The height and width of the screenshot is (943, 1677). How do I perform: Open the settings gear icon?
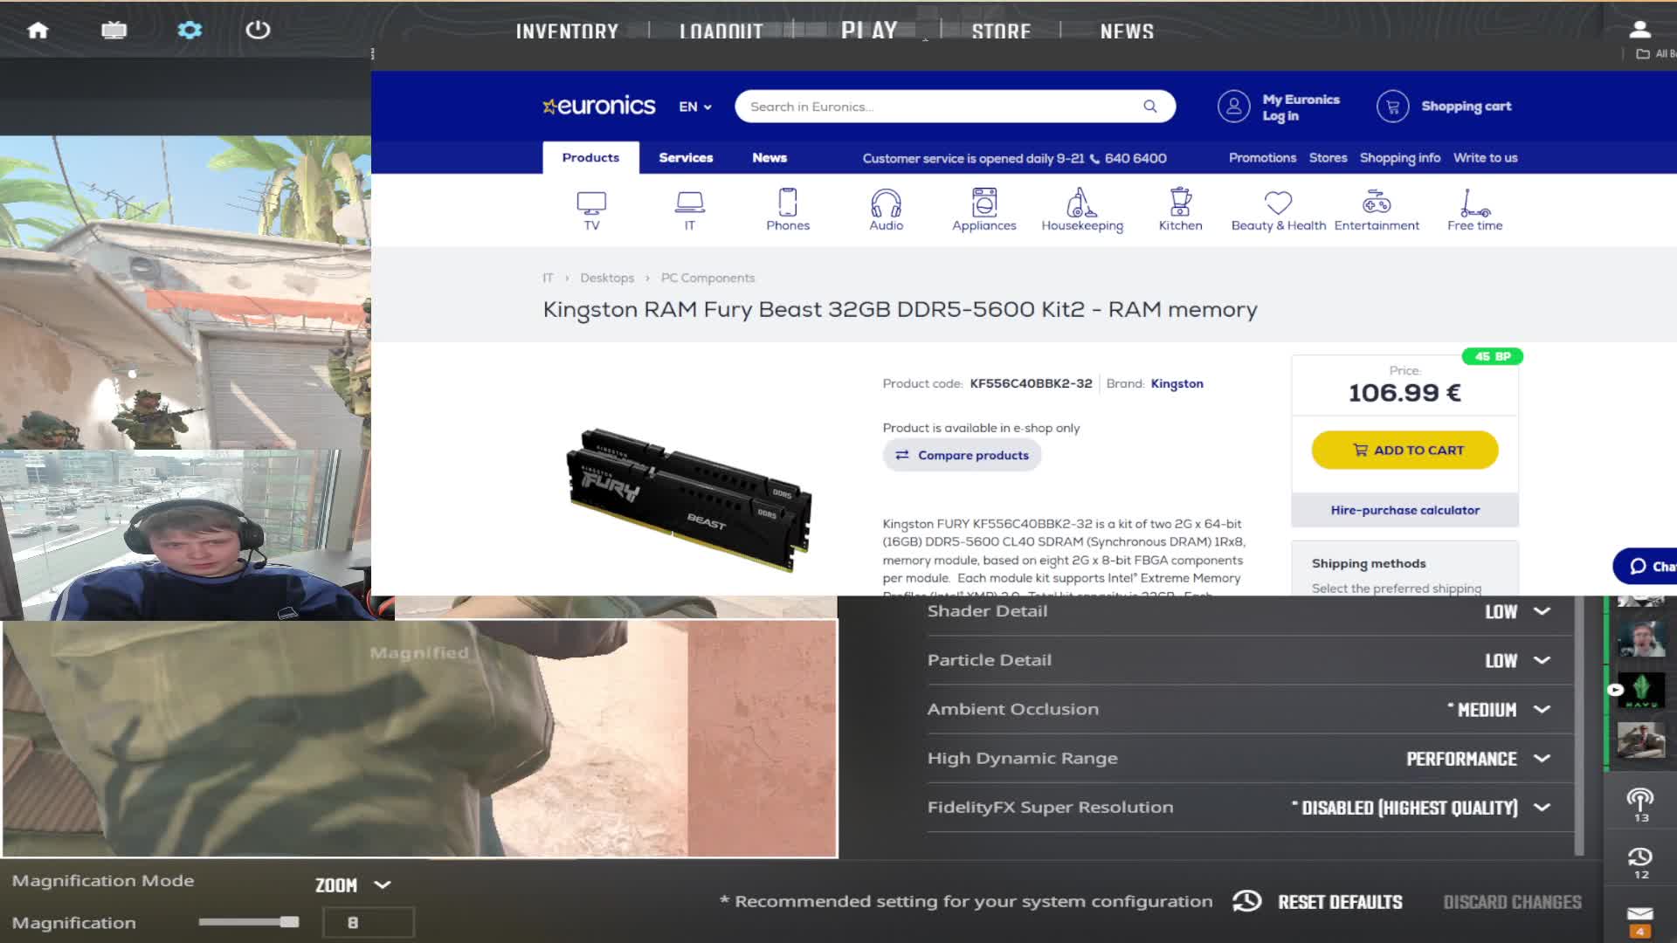click(x=190, y=31)
